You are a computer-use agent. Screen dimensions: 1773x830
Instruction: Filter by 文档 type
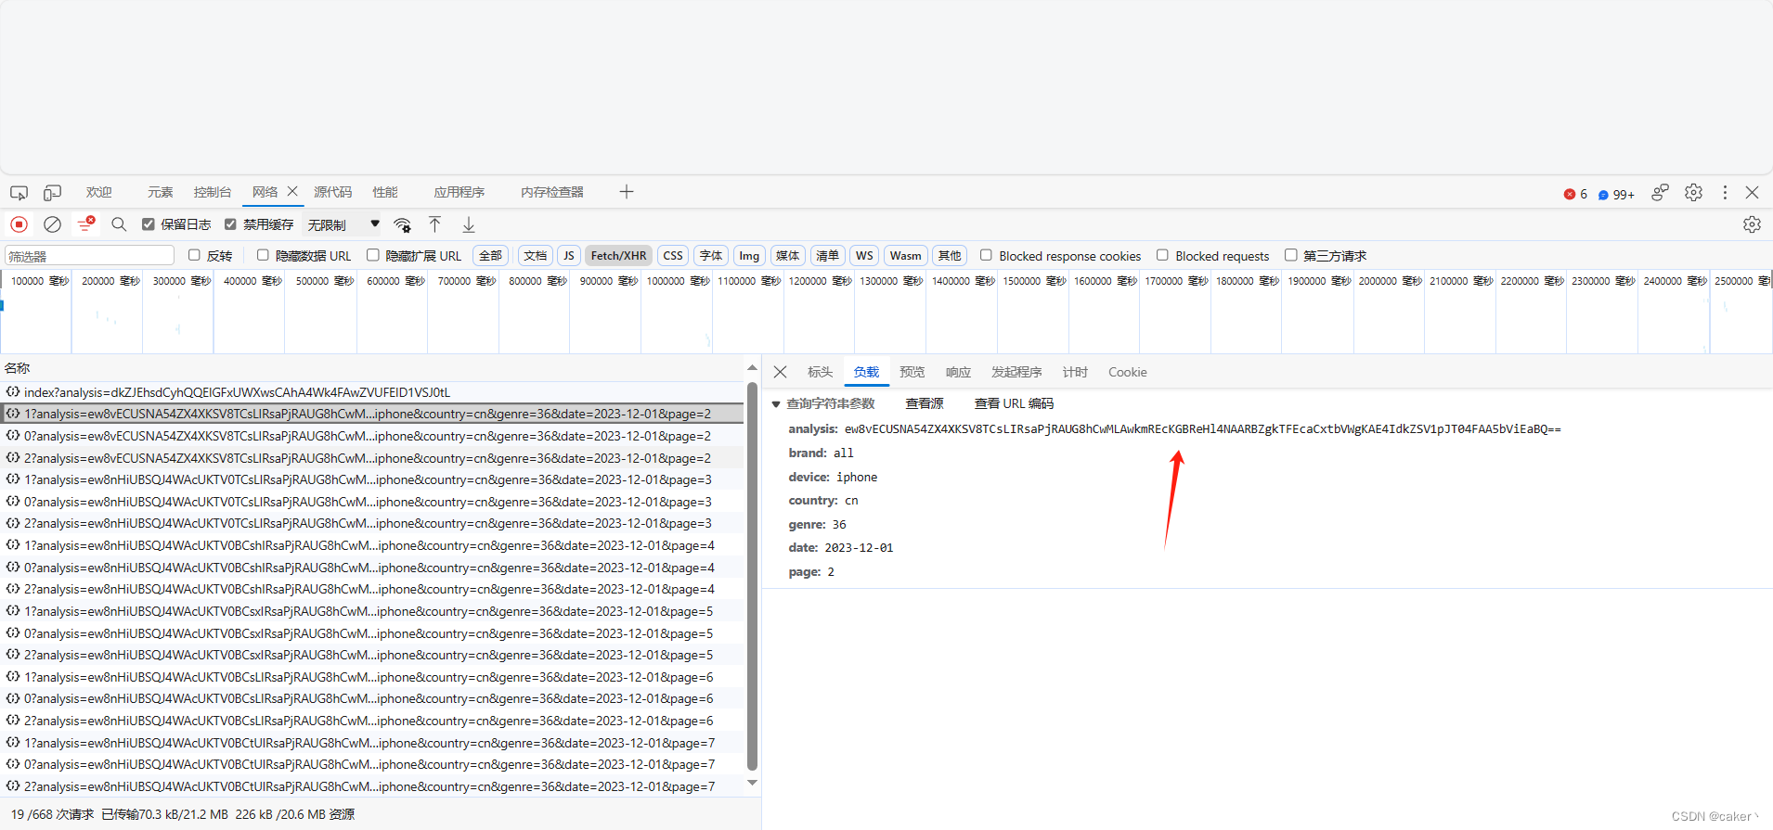pos(535,255)
